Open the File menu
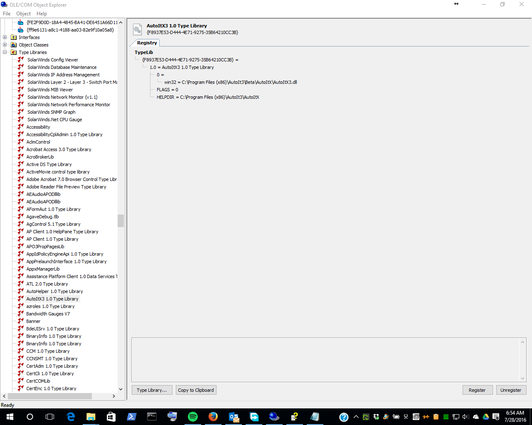This screenshot has height=425, width=532. [7, 14]
